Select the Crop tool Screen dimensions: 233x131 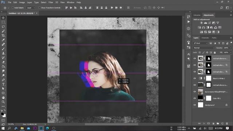tap(3, 36)
